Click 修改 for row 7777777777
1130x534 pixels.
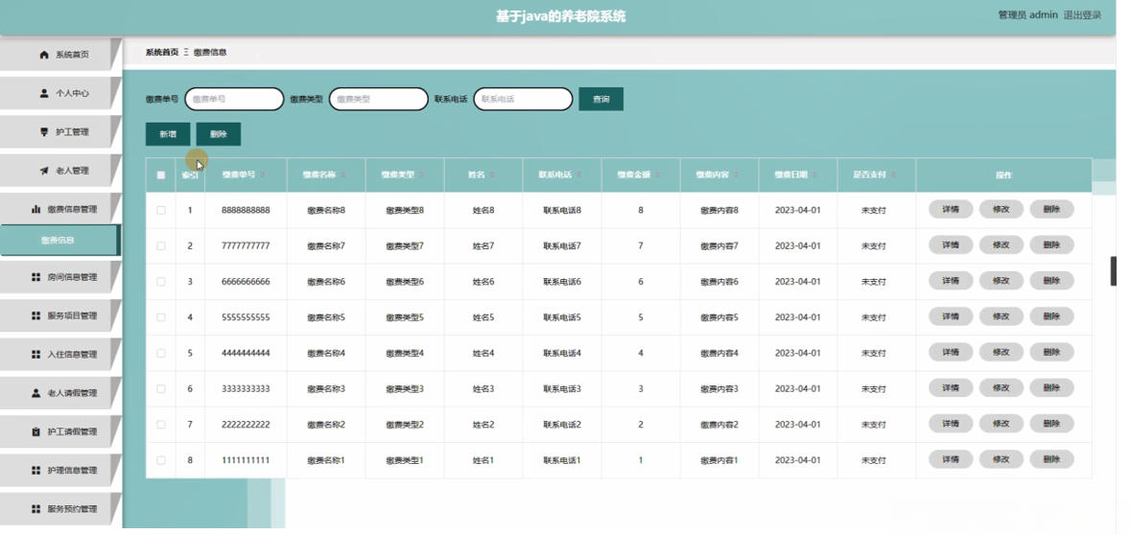point(1001,245)
